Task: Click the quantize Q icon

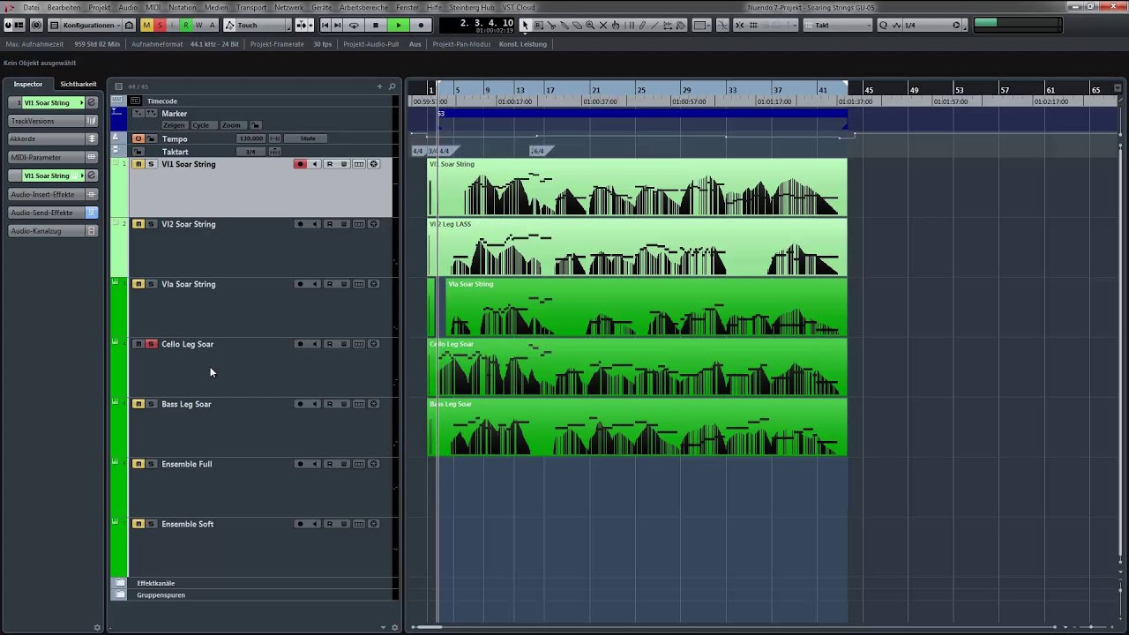Action: coord(883,26)
